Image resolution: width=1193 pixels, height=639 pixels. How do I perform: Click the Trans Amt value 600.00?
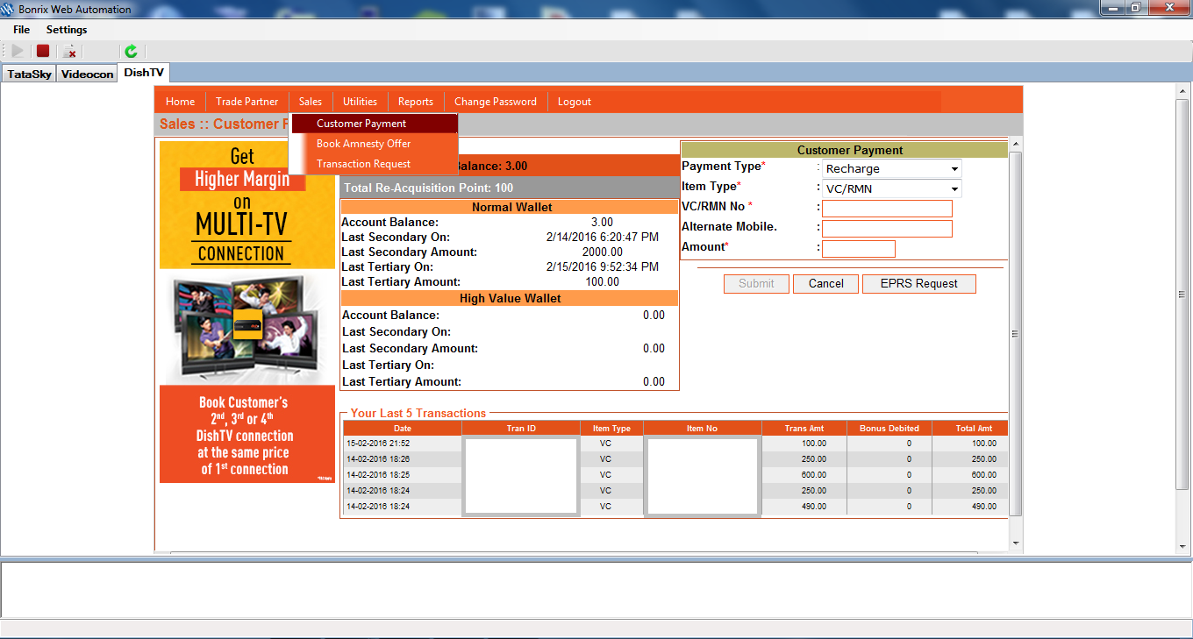[813, 475]
